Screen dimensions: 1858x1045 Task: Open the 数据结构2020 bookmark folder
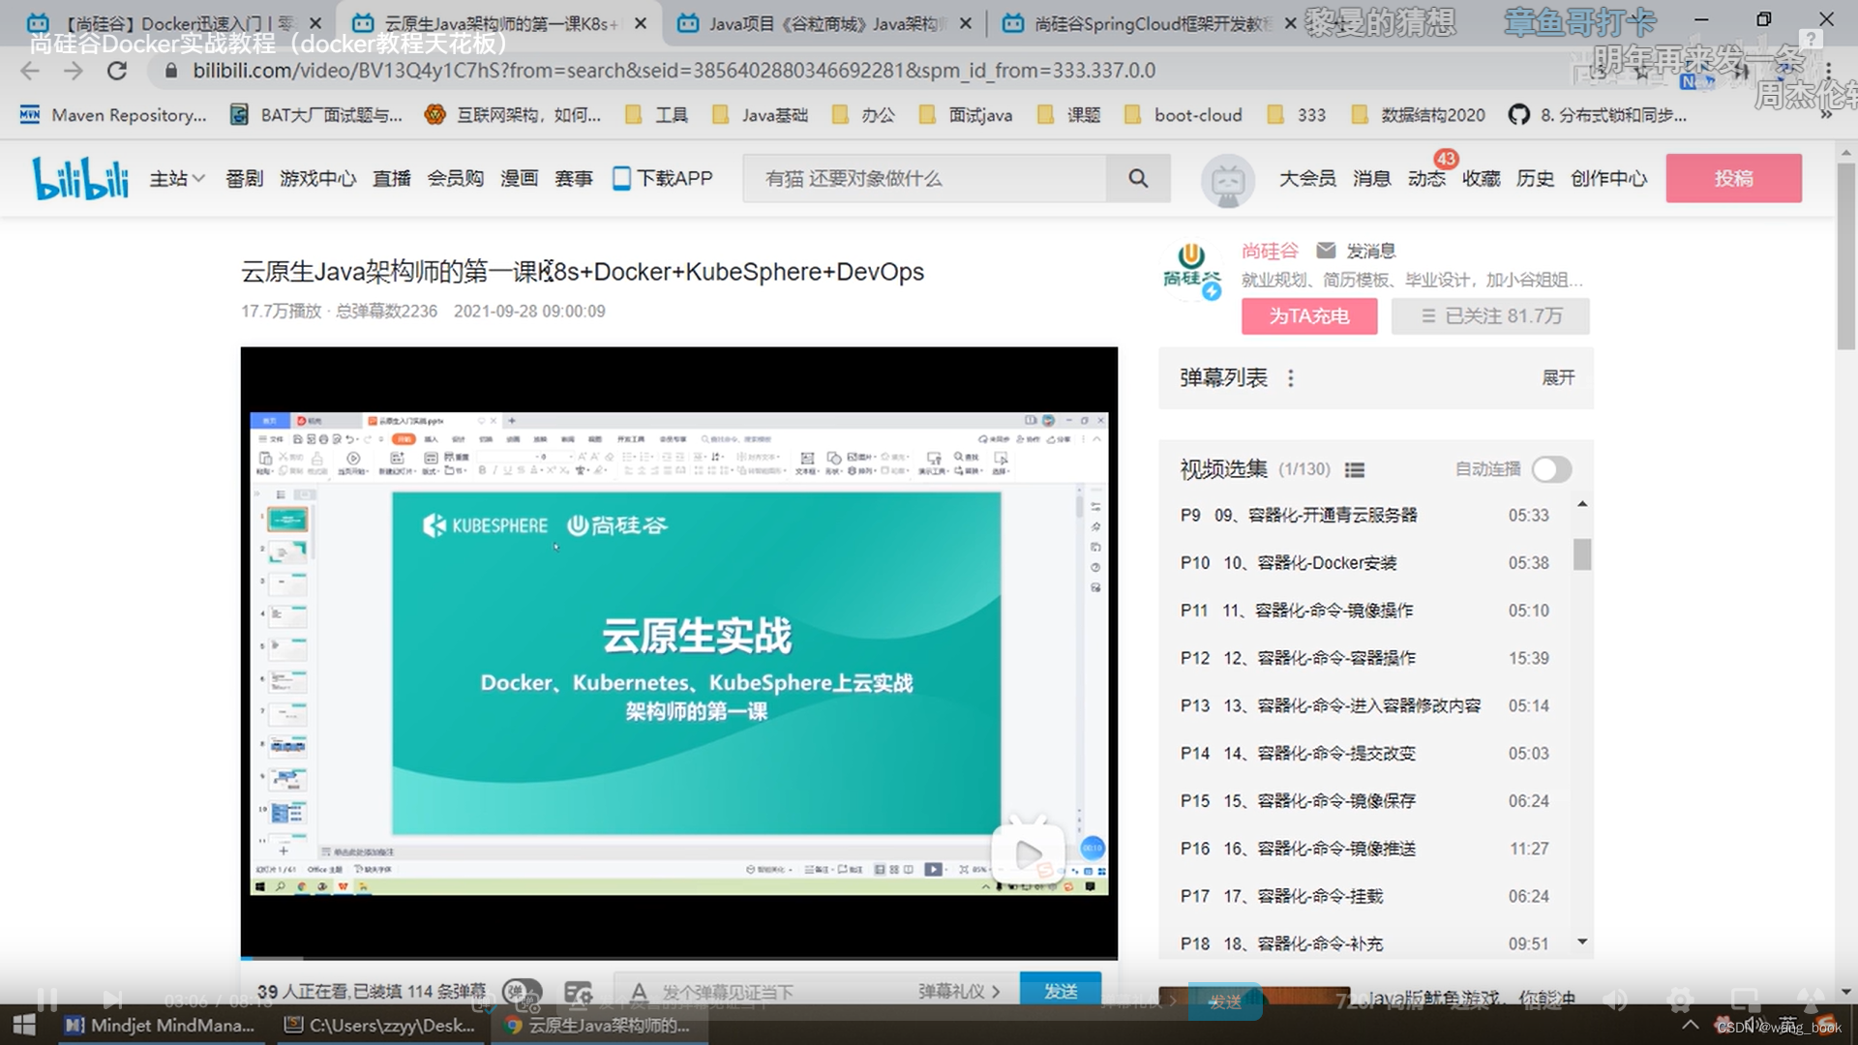point(1419,115)
